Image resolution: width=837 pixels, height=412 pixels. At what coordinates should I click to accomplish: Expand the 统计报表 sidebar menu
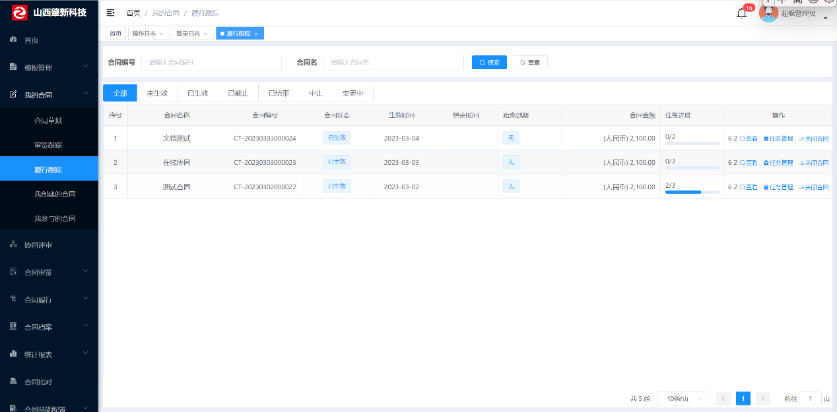(49, 355)
